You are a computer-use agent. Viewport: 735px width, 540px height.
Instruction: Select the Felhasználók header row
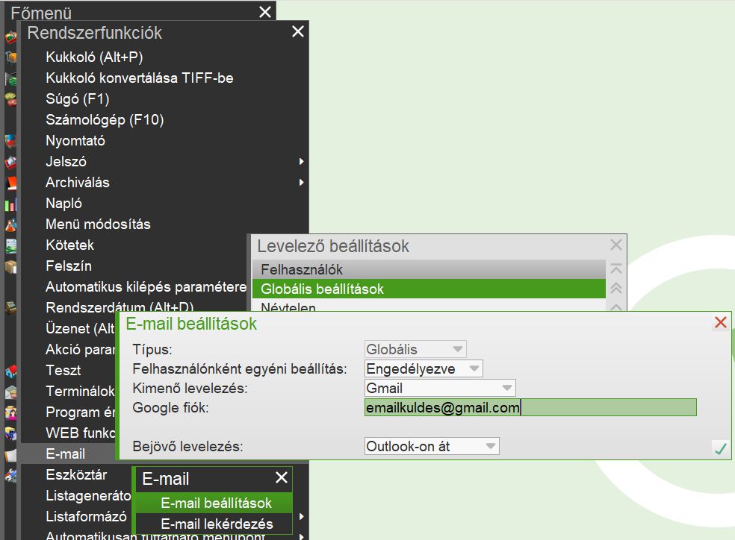pyautogui.click(x=429, y=269)
